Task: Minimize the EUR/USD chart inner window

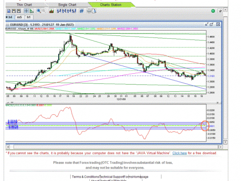Action: [x=207, y=24]
